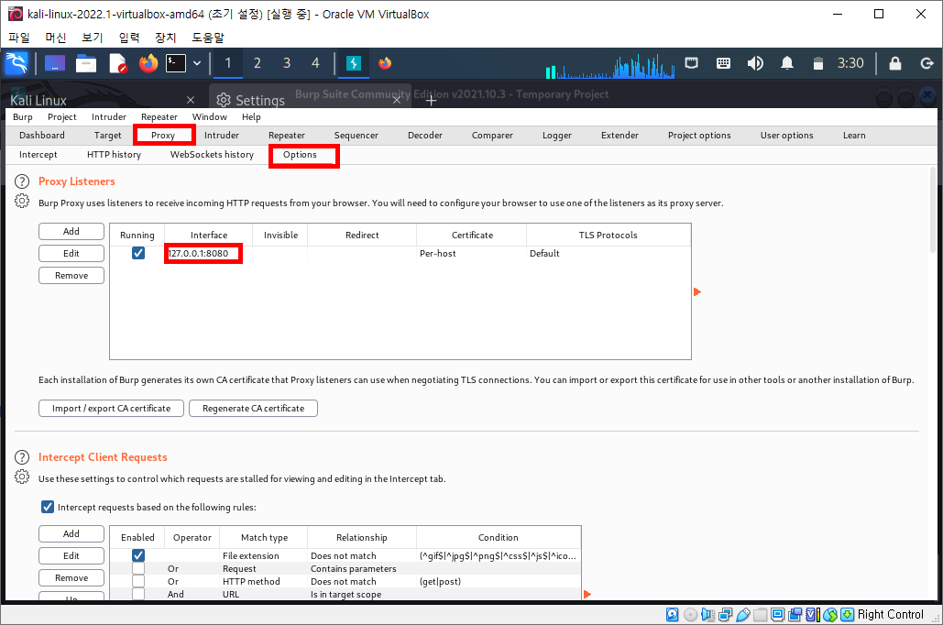Open the Burp menu
943x625 pixels.
pyautogui.click(x=23, y=116)
